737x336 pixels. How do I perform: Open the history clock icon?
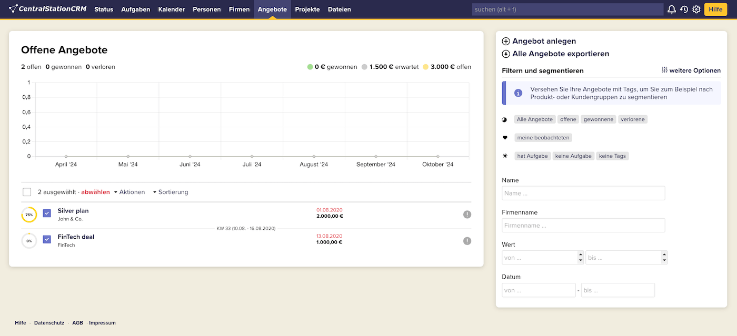click(x=684, y=9)
